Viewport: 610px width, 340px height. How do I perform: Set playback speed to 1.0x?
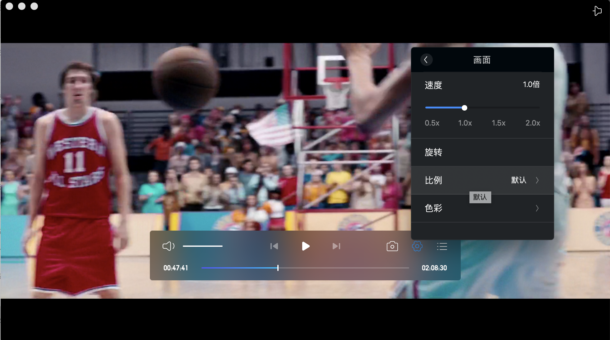(x=465, y=123)
